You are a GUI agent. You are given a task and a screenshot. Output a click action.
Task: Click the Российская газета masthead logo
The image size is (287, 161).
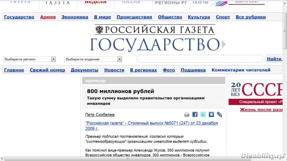click(x=155, y=30)
